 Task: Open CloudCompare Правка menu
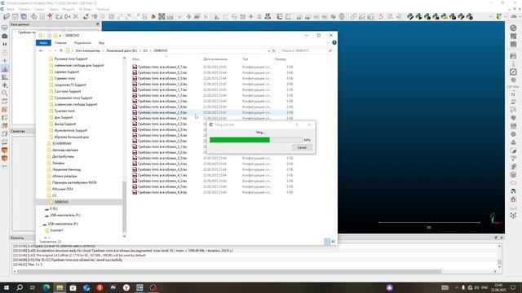click(x=24, y=9)
